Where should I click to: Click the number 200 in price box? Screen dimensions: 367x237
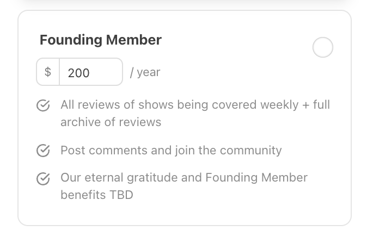(78, 73)
